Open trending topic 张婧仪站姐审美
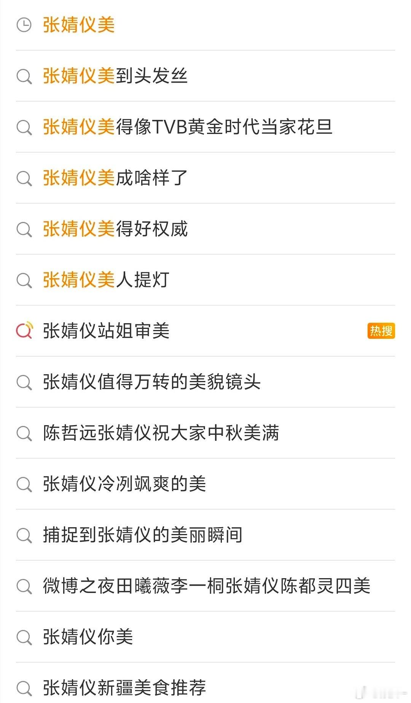This screenshot has width=411, height=703. 205,331
